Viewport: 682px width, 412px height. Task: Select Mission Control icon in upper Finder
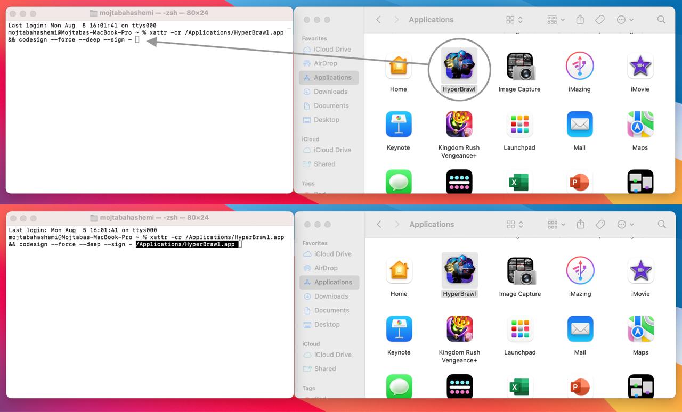click(640, 182)
